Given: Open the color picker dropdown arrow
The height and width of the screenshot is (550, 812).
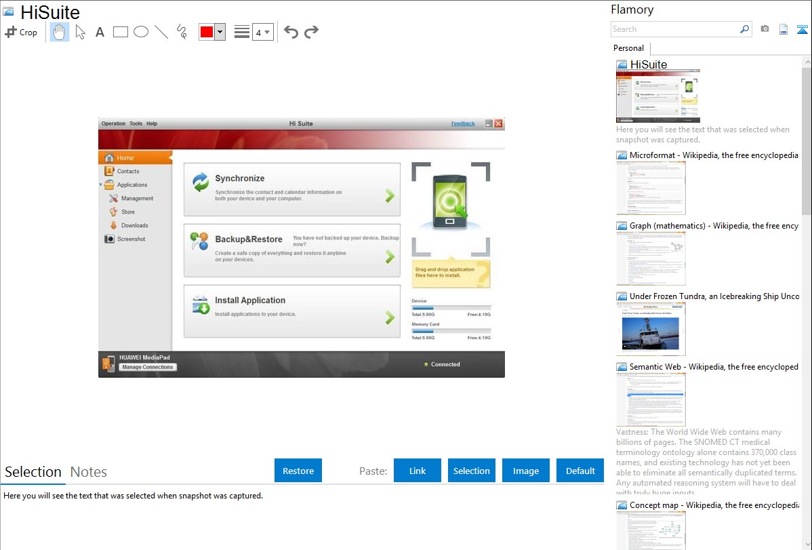Looking at the screenshot, I should (220, 32).
